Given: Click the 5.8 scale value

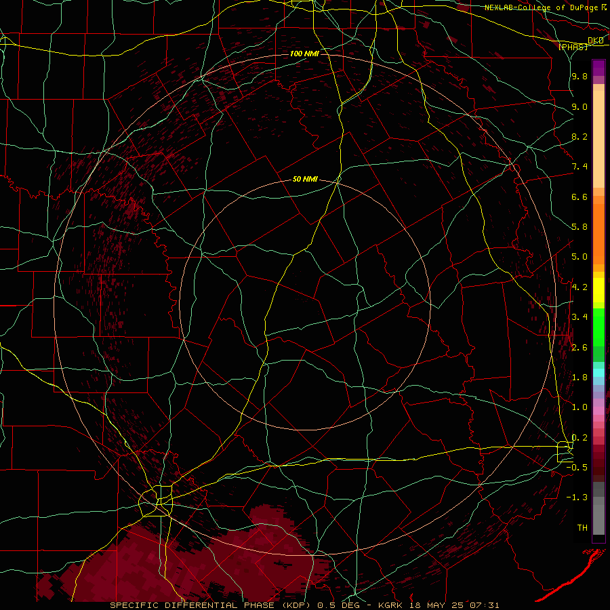Looking at the screenshot, I should tap(579, 227).
